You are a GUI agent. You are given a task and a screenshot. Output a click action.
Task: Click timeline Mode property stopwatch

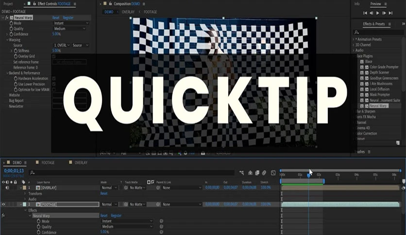pyautogui.click(x=38, y=221)
